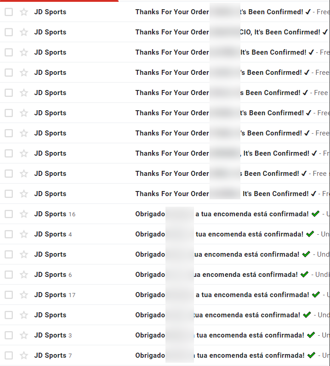The width and height of the screenshot is (330, 366).
Task: Open subject line of JD Sports 4 thread
Action: point(225,234)
